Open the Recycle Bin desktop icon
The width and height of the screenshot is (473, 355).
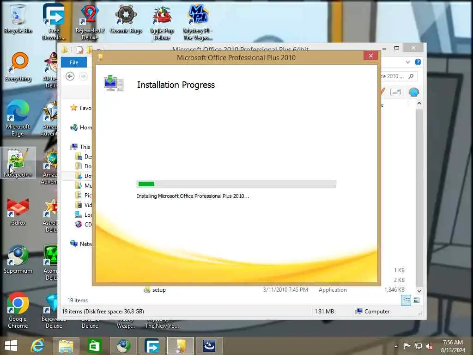18,18
